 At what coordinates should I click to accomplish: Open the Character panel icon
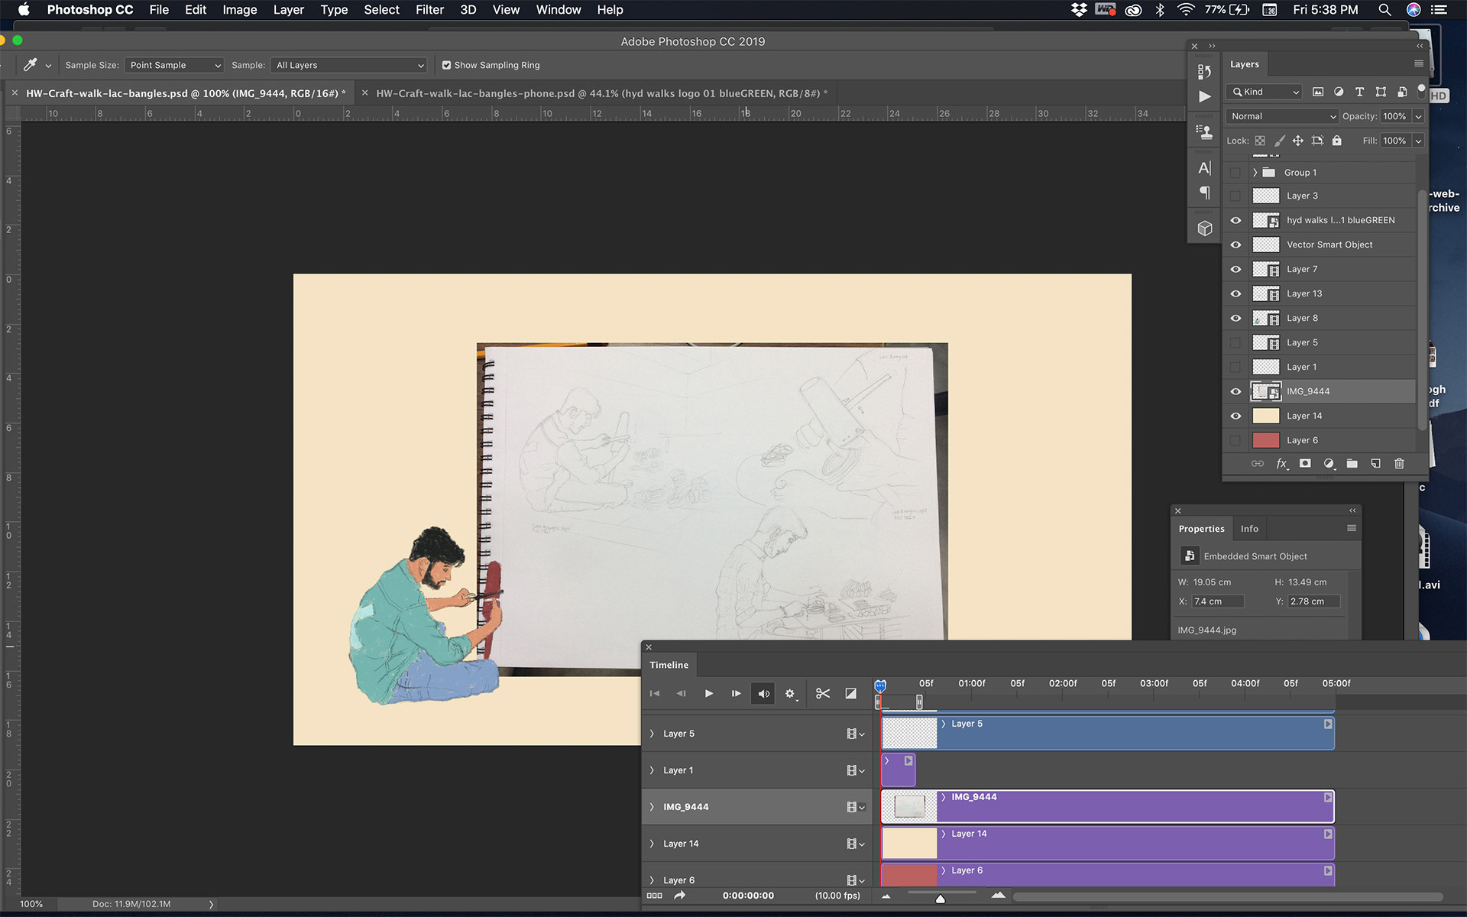click(x=1204, y=168)
